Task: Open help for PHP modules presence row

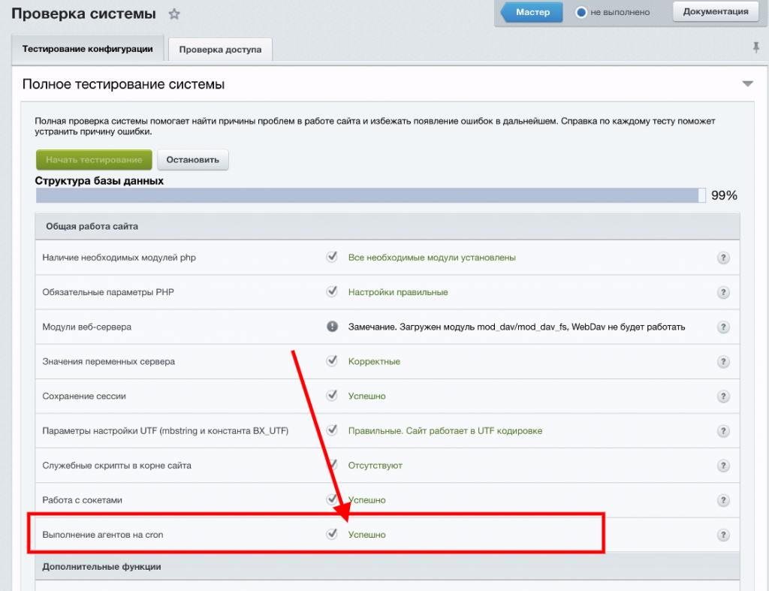Action: point(723,258)
